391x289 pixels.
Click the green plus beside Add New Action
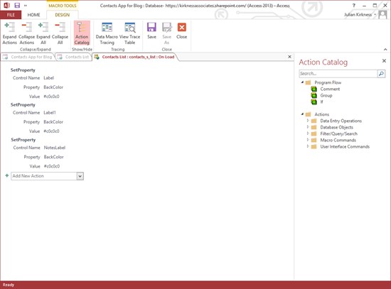pyautogui.click(x=7, y=175)
